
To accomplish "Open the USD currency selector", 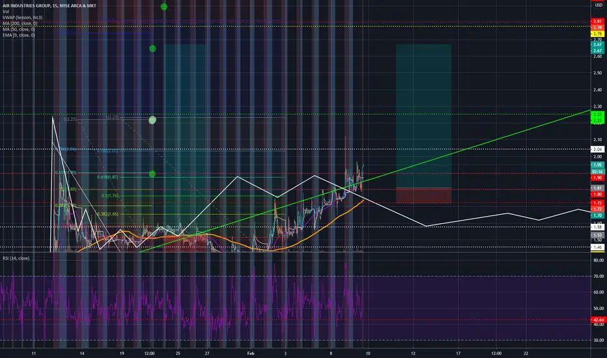I will tap(598, 5).
